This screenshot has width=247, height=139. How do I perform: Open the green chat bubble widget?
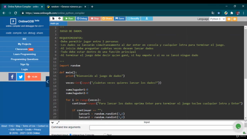tap(238, 126)
